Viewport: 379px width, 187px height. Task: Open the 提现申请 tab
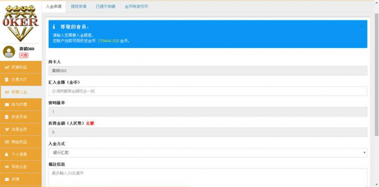click(79, 7)
